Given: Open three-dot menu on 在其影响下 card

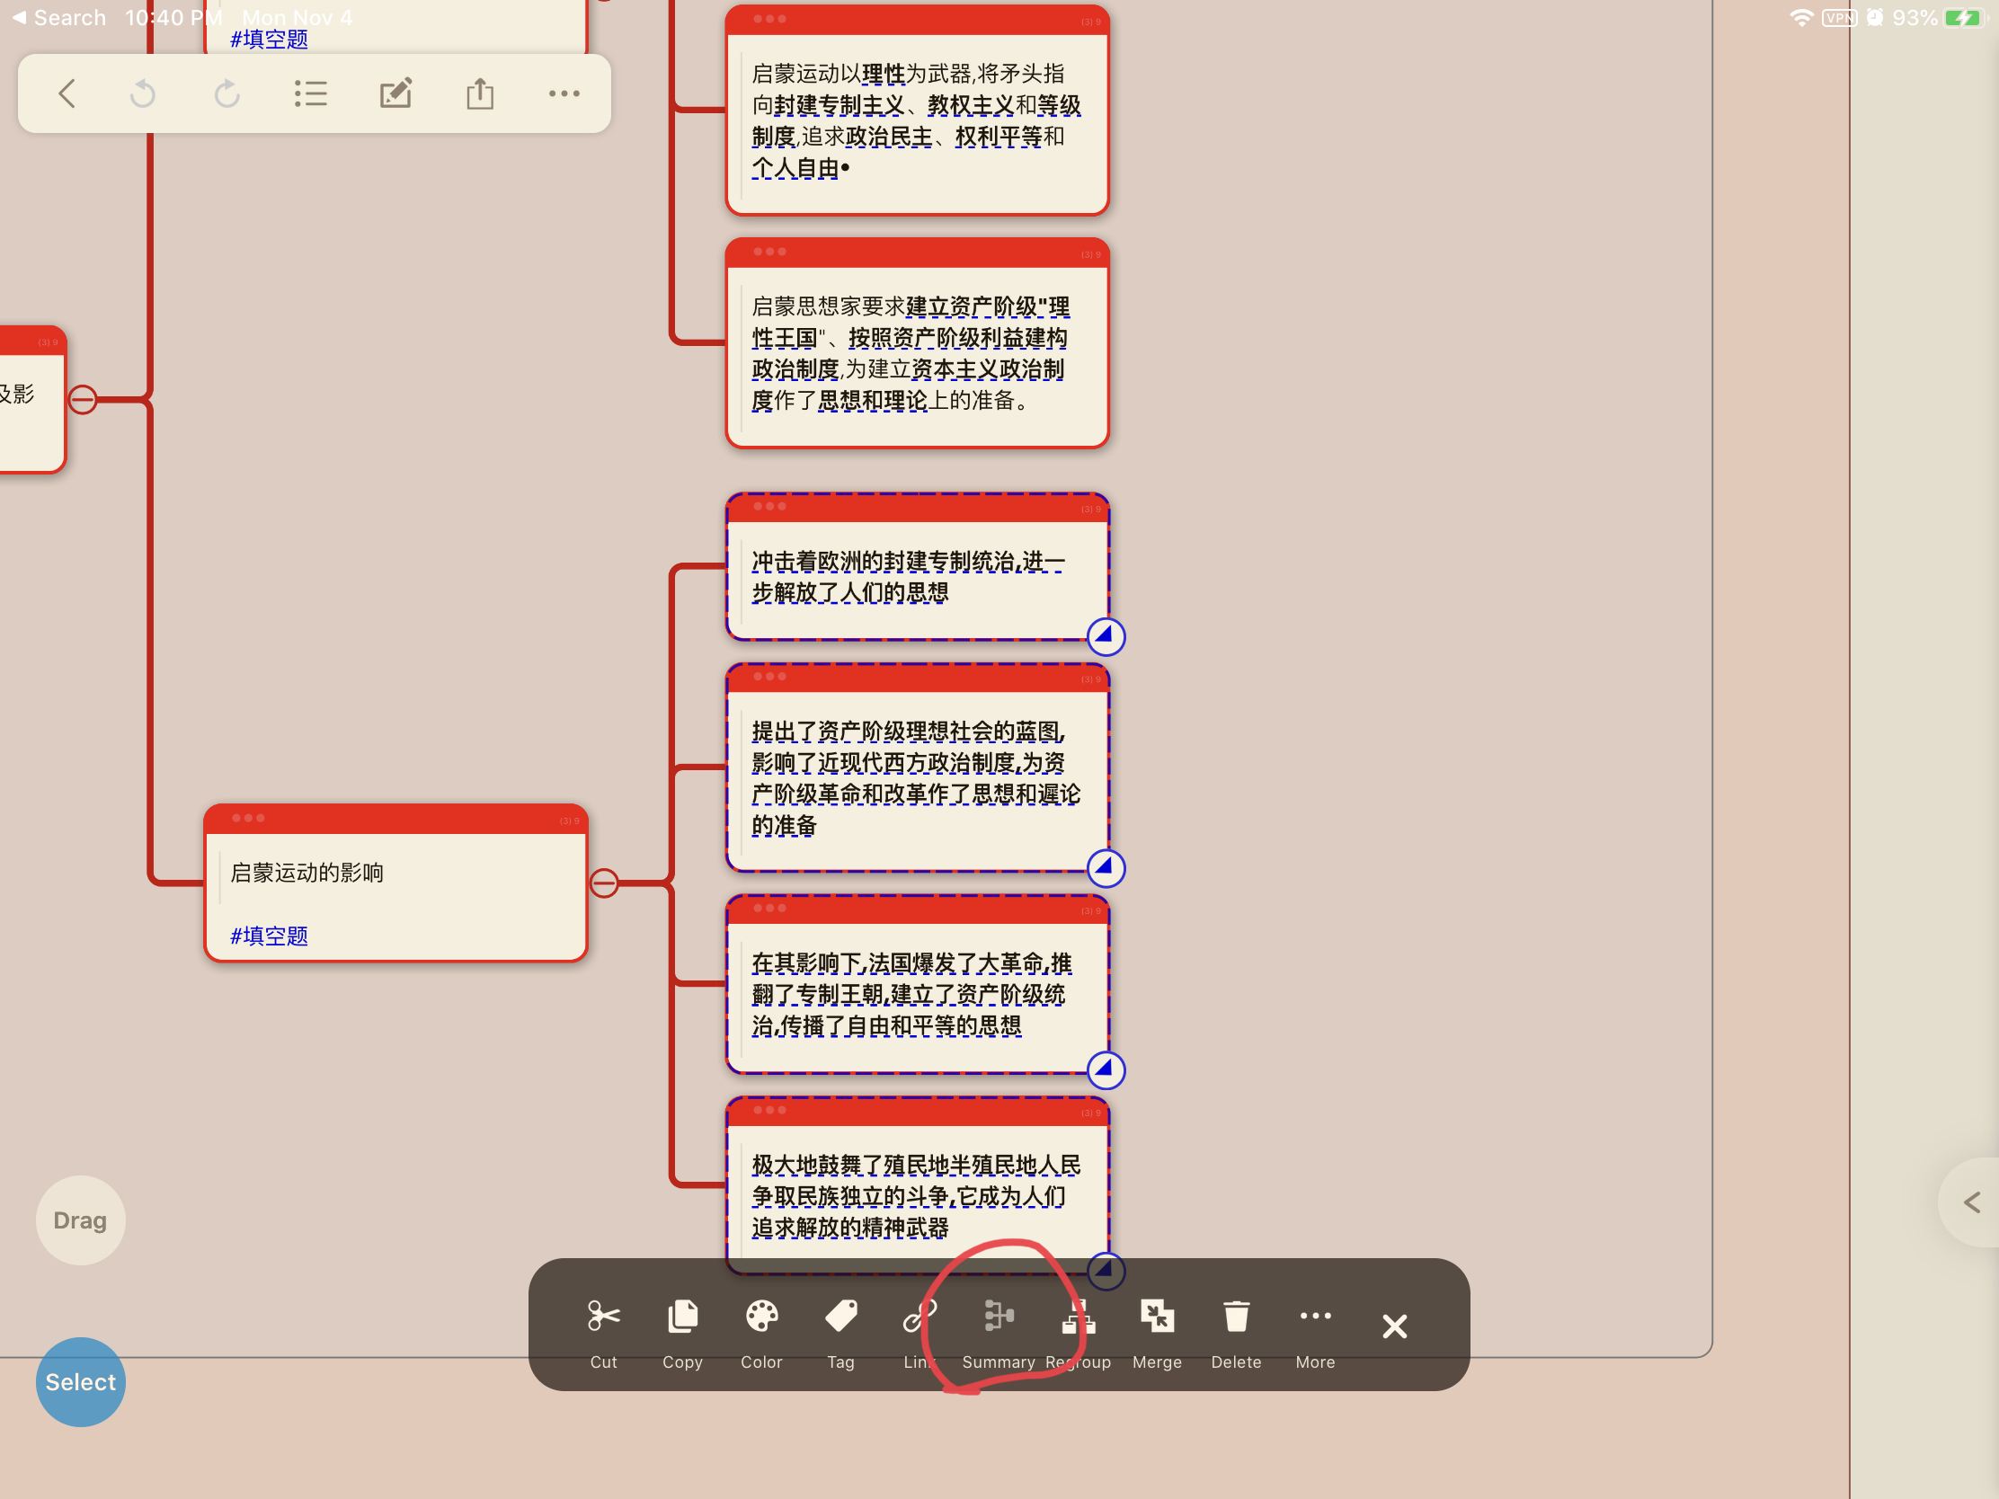Looking at the screenshot, I should tap(769, 908).
